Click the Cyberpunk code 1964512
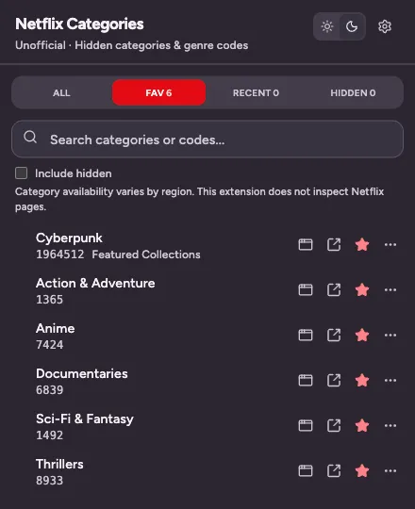Image resolution: width=415 pixels, height=509 pixels. pyautogui.click(x=59, y=254)
